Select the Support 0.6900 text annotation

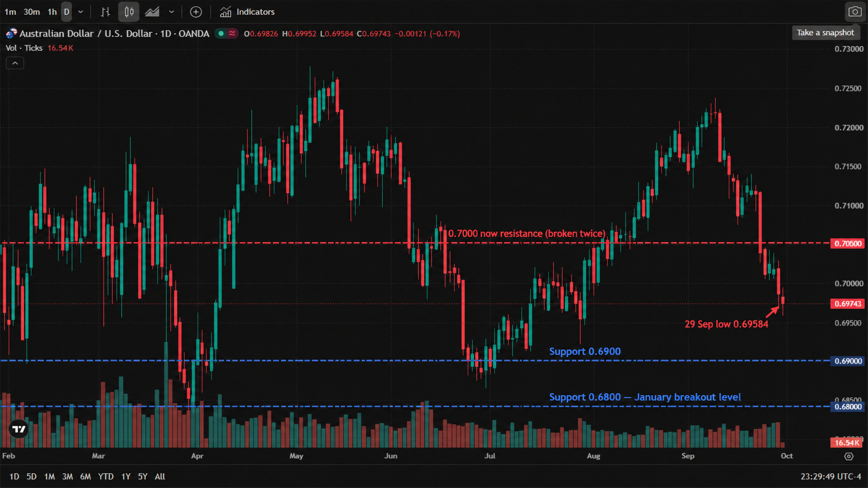(x=585, y=352)
